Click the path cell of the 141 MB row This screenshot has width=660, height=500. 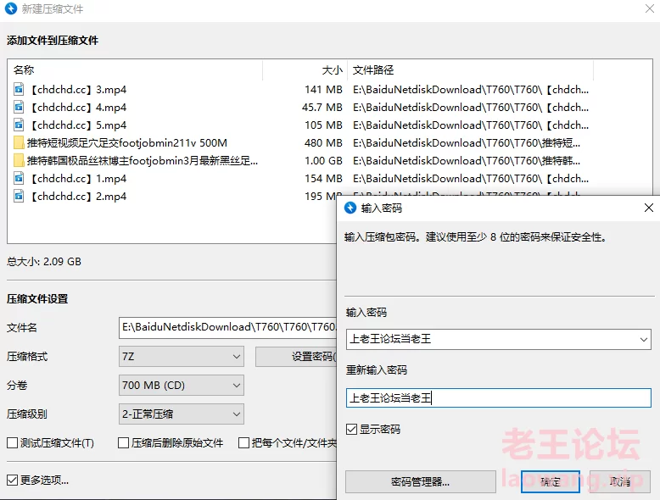[x=471, y=90]
